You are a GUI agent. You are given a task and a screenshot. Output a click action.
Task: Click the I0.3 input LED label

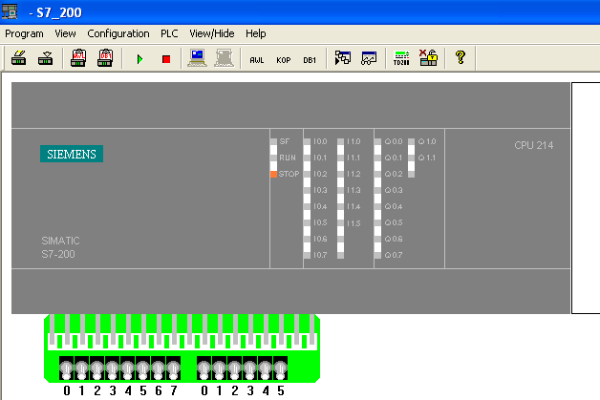[320, 190]
